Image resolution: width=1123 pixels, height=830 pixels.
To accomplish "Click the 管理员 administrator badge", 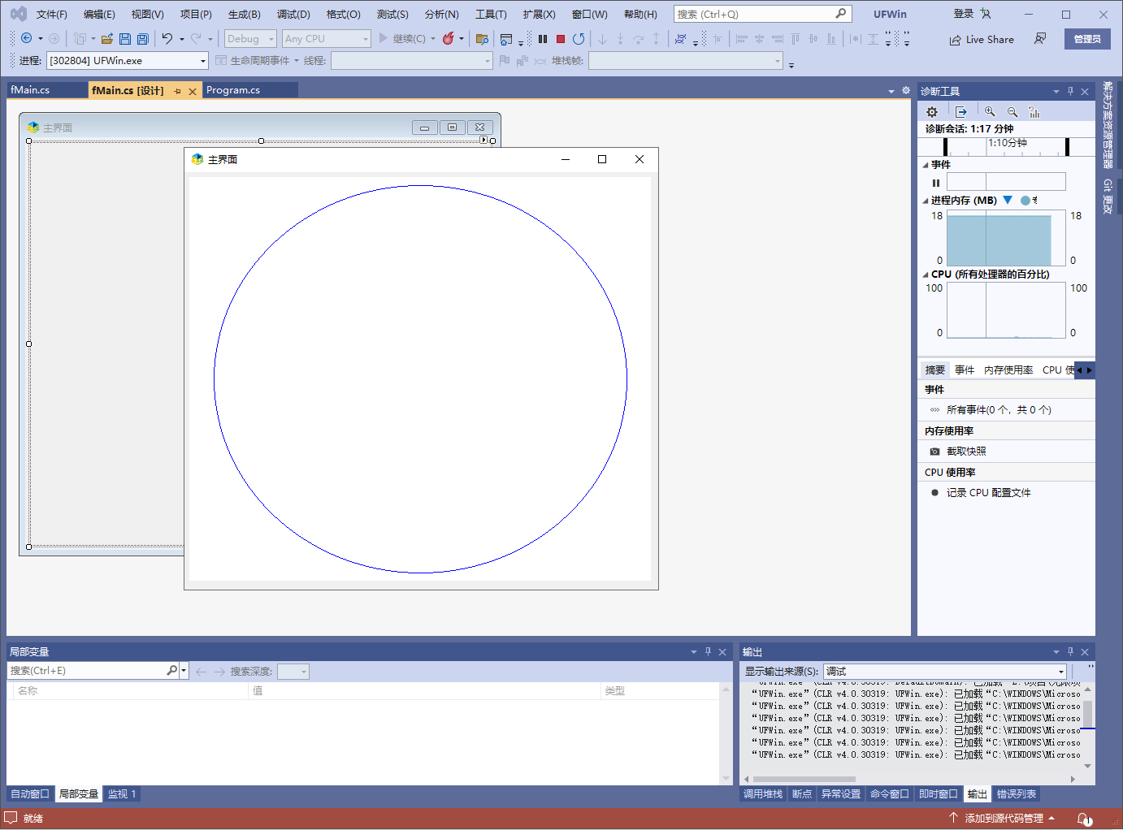I will [1087, 39].
